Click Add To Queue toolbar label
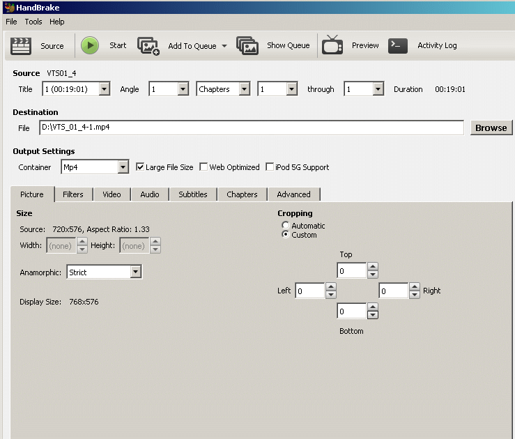 click(x=192, y=46)
